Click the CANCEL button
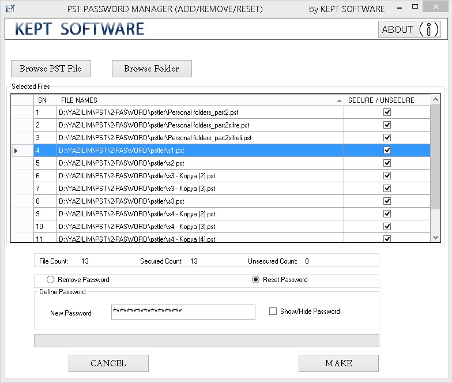 pos(108,363)
